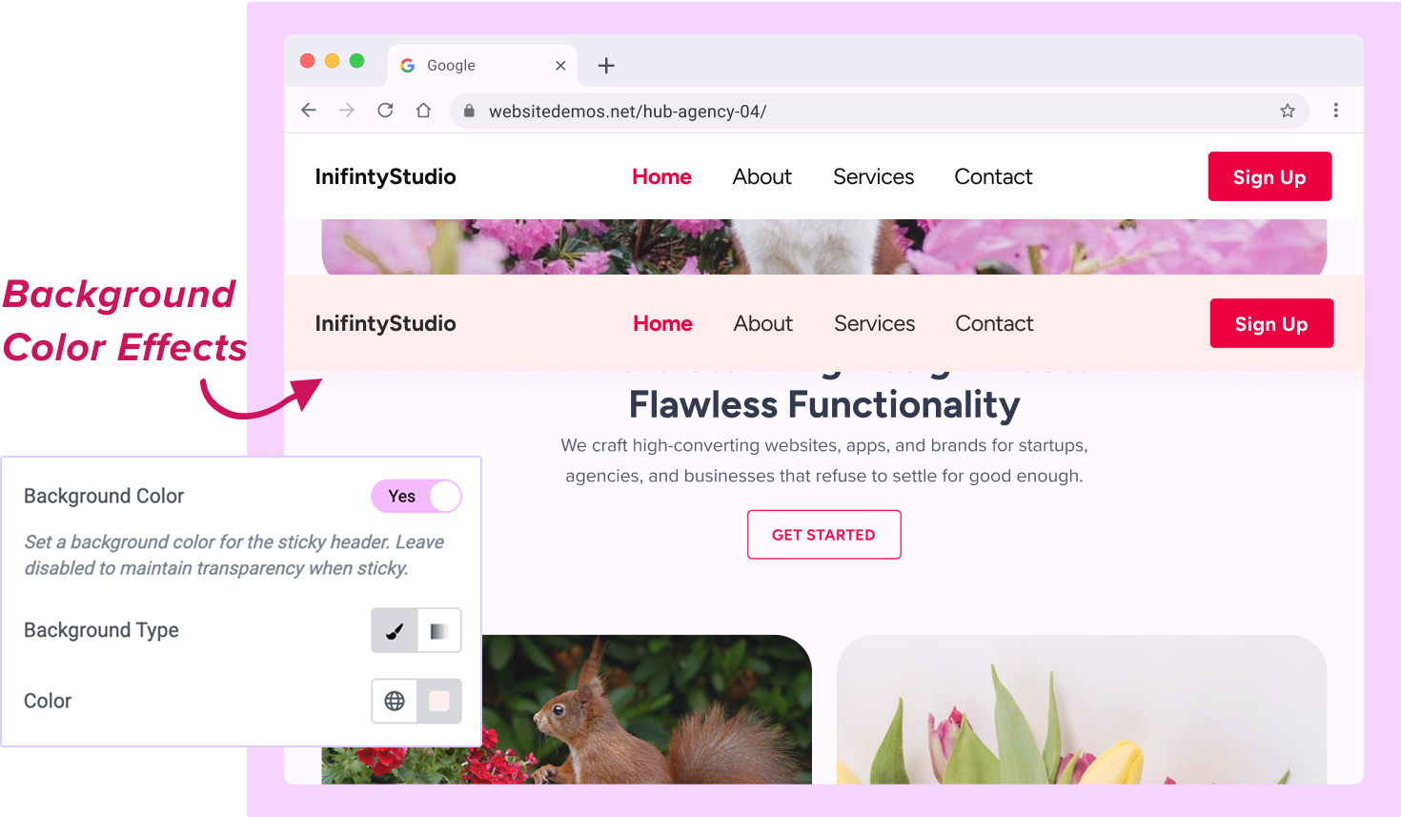The image size is (1401, 817).
Task: Open a new tab with the plus icon
Action: tap(606, 66)
